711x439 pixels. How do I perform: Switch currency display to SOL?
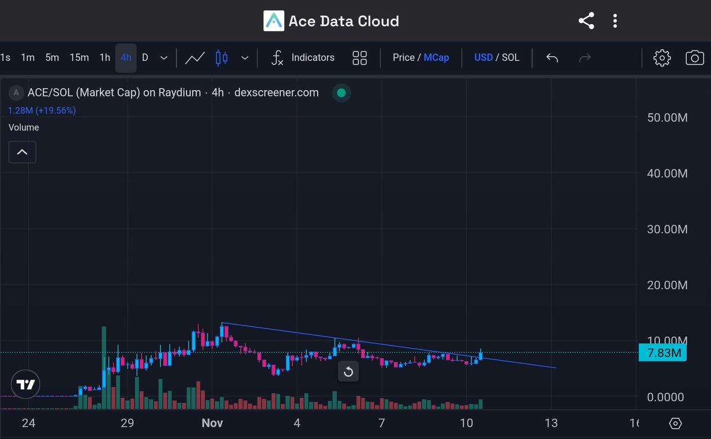(x=512, y=57)
